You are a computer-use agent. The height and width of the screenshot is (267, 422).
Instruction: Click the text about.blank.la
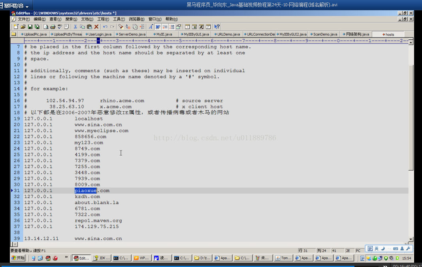(x=97, y=202)
